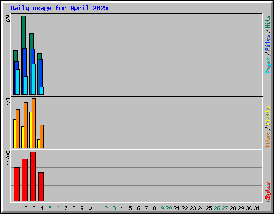Viewport: 274px width, 214px height.
Task: Select the yellow Visits legend label
Action: (268, 116)
